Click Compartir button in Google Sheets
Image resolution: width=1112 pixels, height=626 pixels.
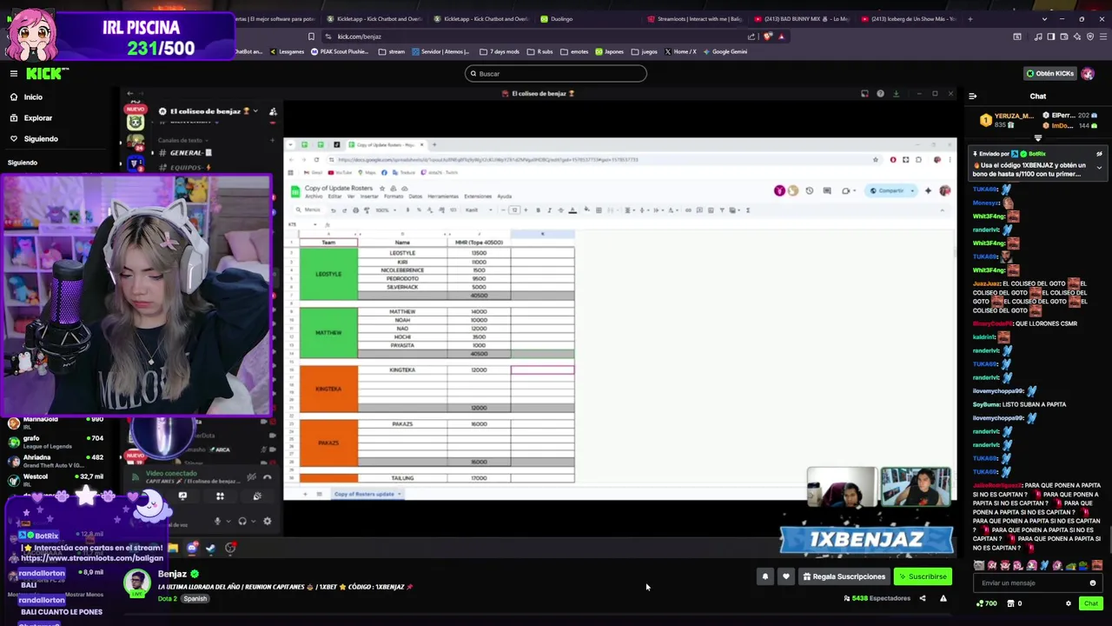[x=887, y=190]
